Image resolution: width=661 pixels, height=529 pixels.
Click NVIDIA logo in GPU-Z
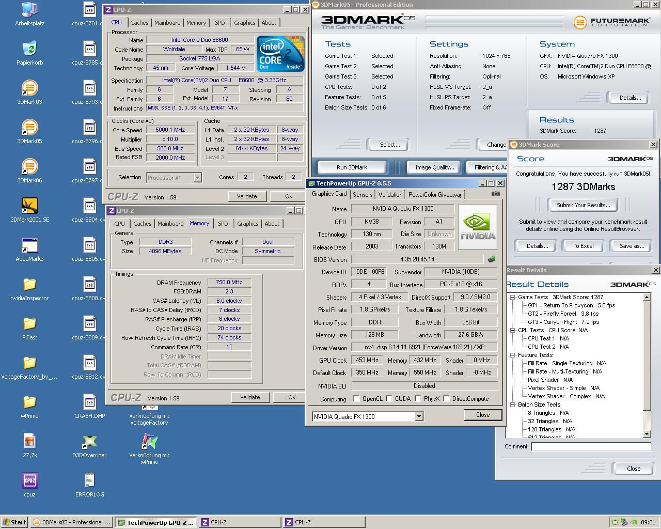(x=477, y=227)
